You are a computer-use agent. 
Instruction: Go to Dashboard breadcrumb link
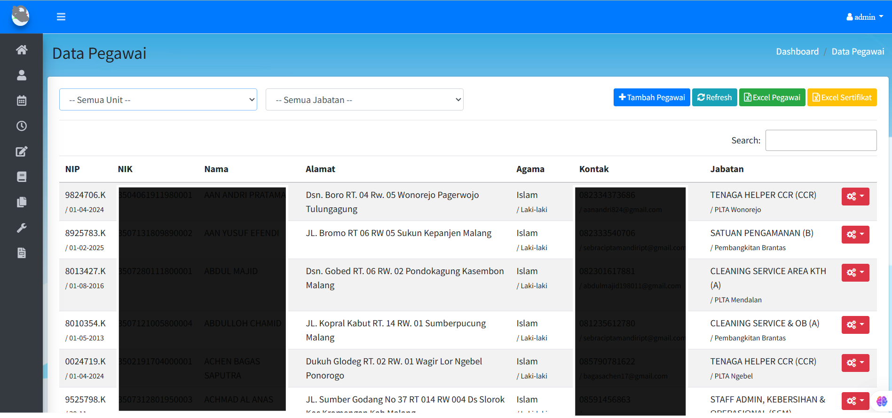[x=797, y=52]
